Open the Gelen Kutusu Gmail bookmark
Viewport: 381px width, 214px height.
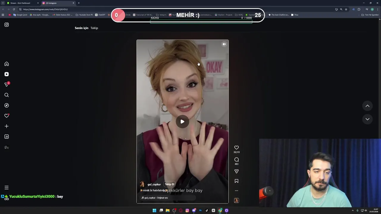click(62, 15)
